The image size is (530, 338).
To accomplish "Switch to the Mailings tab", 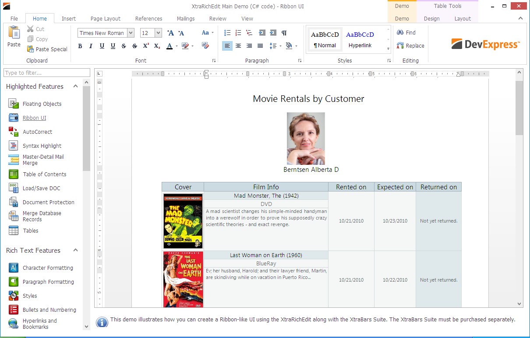I will tap(186, 18).
